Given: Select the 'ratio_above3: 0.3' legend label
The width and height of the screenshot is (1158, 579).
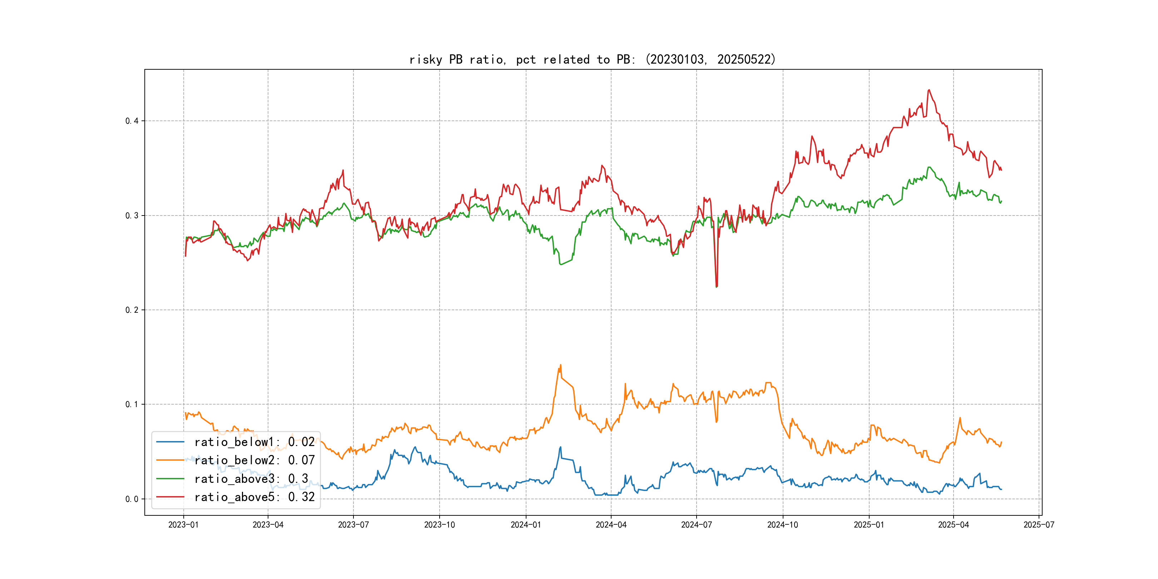Looking at the screenshot, I should [x=251, y=479].
